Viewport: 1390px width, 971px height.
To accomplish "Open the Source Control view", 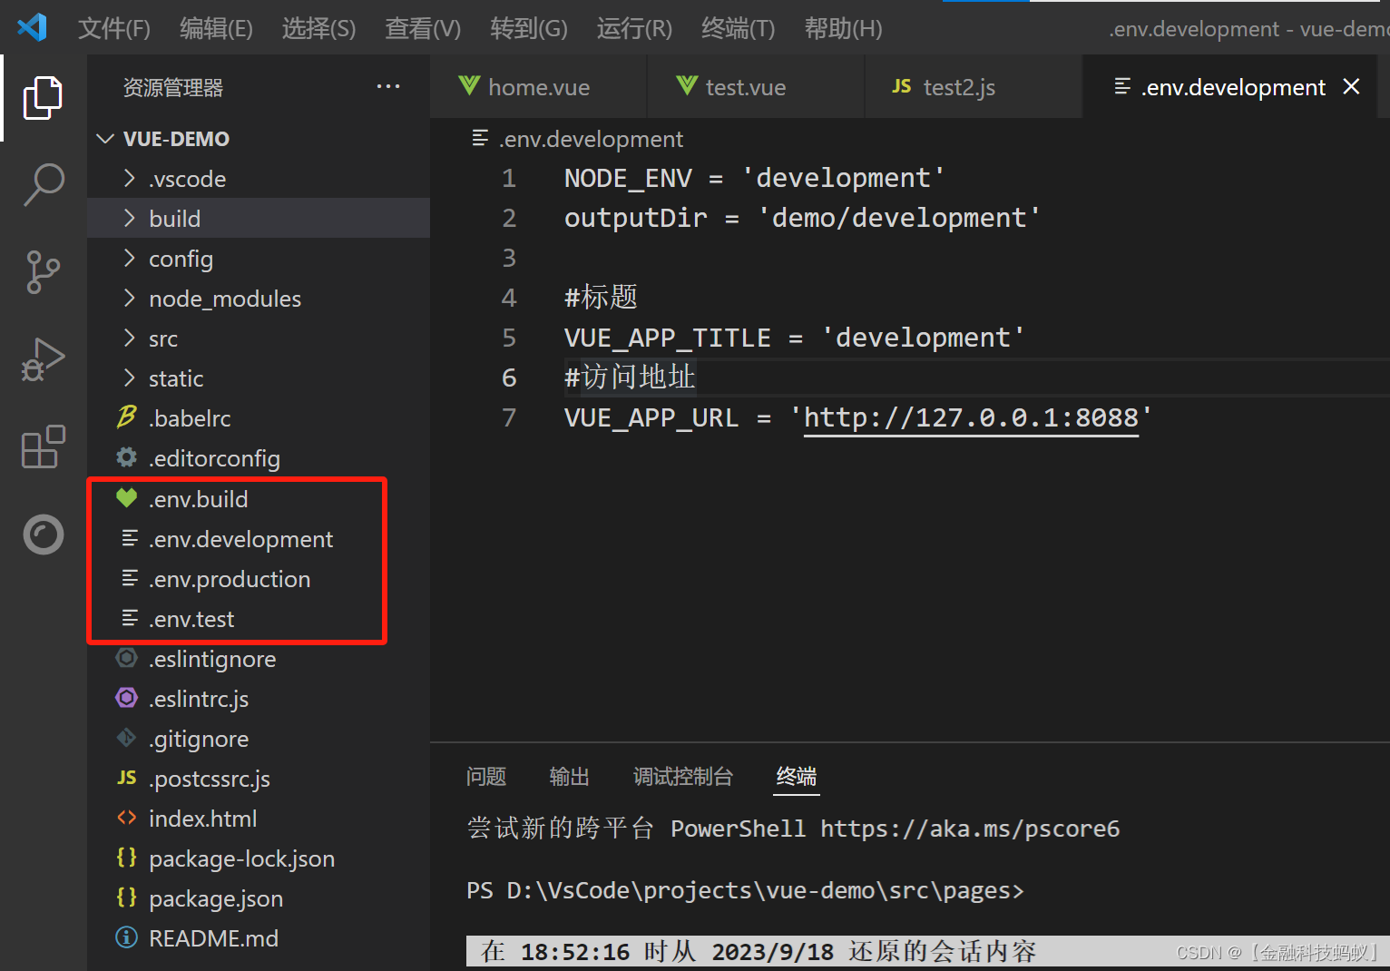I will 43,271.
